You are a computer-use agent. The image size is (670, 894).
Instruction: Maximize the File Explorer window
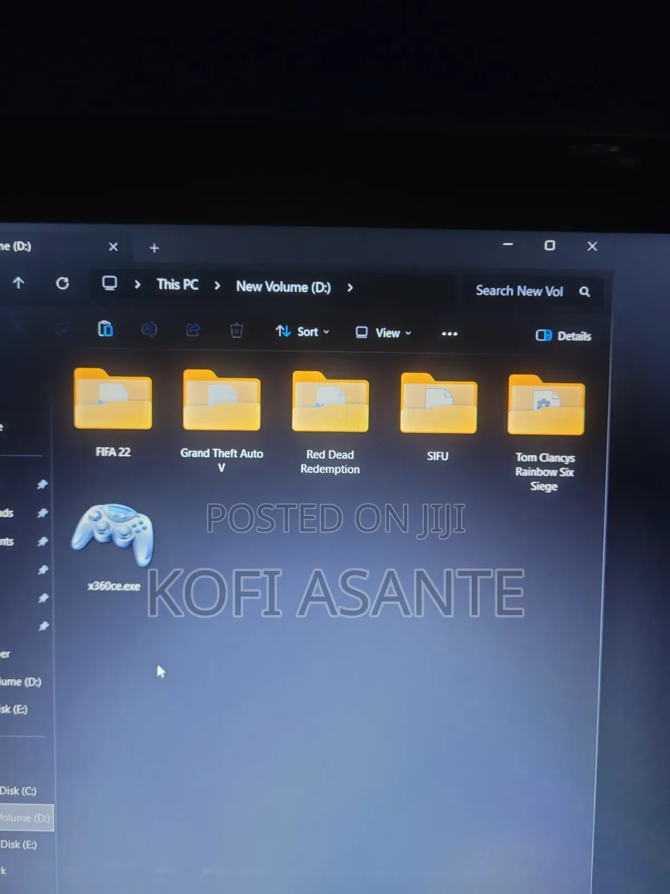[550, 245]
